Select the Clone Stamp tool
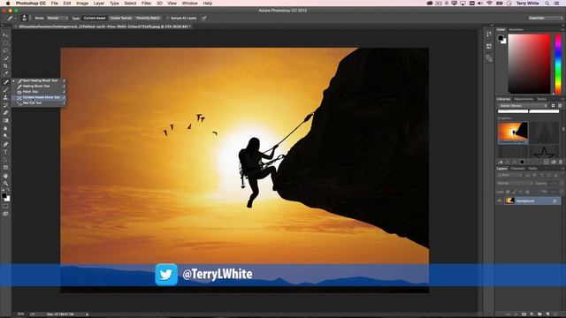 5,97
